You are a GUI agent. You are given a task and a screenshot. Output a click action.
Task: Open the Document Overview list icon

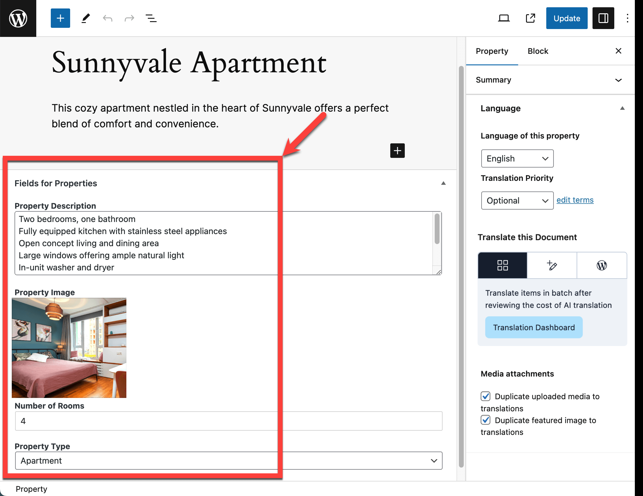tap(151, 18)
